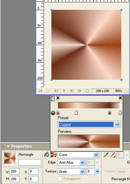Image resolution: width=130 pixels, height=184 pixels.
Task: Click the W width input field
Action: coord(15,171)
